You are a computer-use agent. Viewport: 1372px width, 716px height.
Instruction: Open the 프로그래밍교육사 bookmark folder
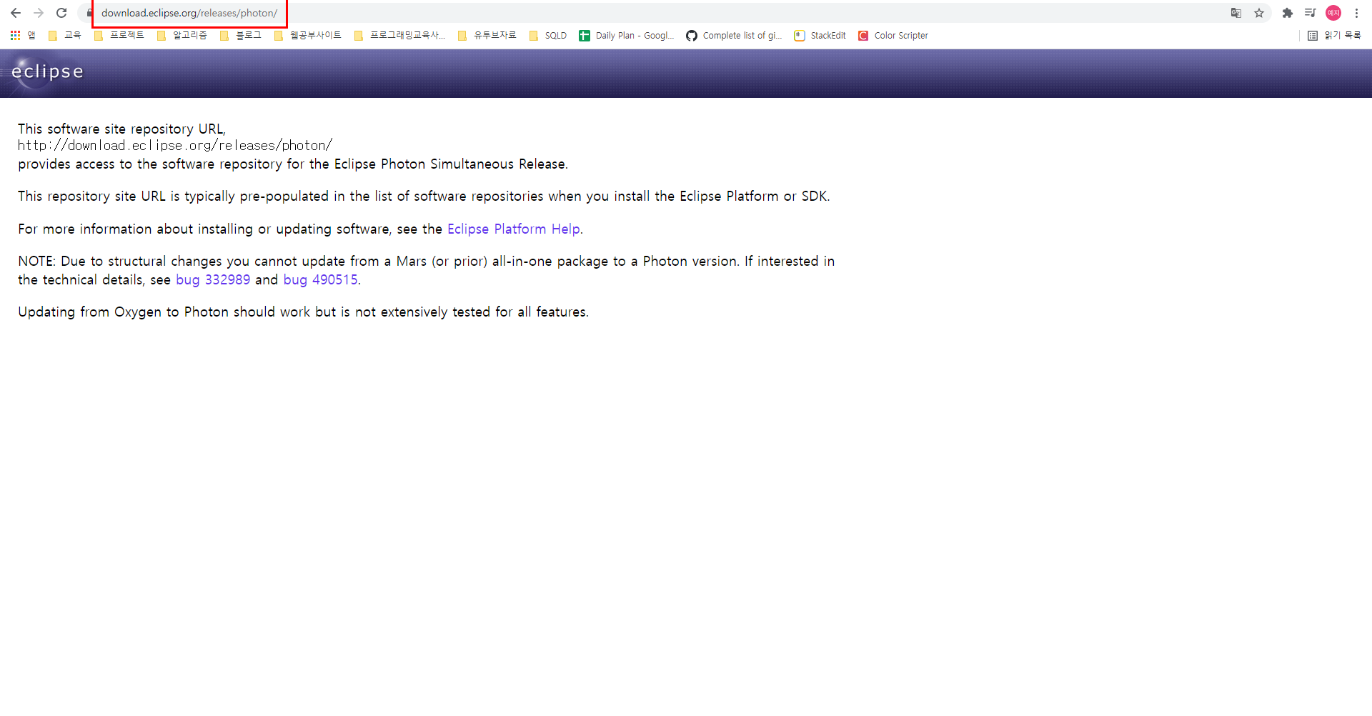399,35
